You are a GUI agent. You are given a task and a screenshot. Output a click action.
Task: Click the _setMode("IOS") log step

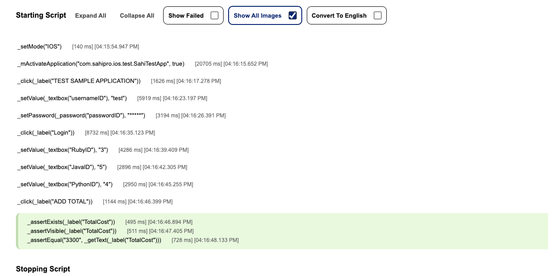[x=39, y=47]
